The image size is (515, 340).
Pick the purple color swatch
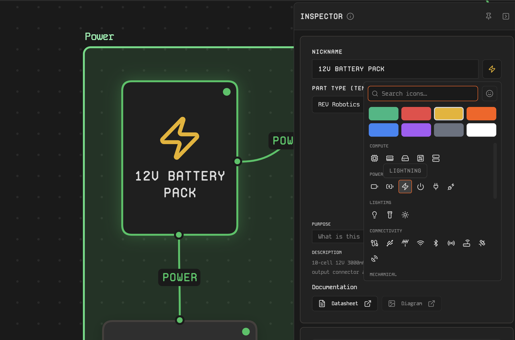click(416, 130)
